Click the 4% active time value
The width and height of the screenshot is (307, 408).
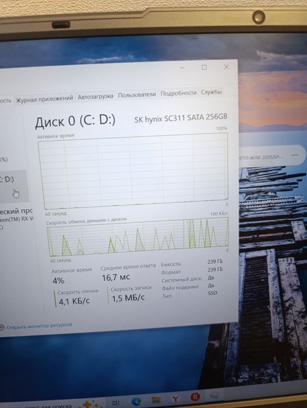click(x=58, y=280)
